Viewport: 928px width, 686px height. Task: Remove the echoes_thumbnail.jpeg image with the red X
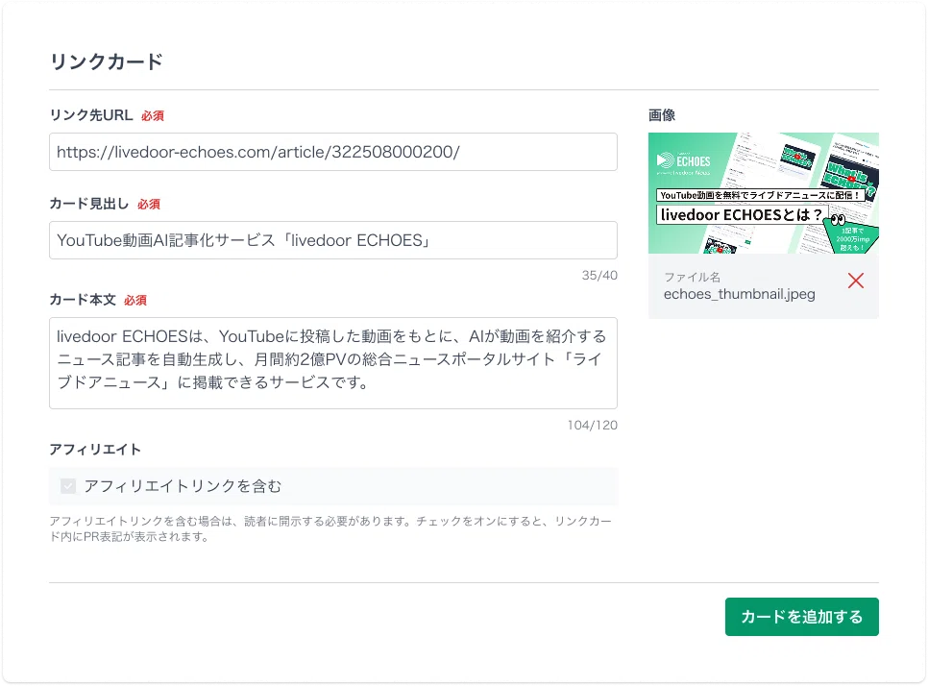[855, 281]
